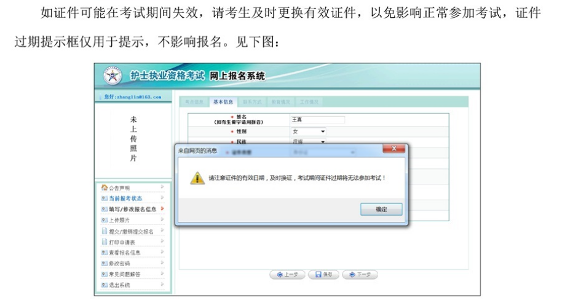Go to 下一步 next step

[360, 275]
